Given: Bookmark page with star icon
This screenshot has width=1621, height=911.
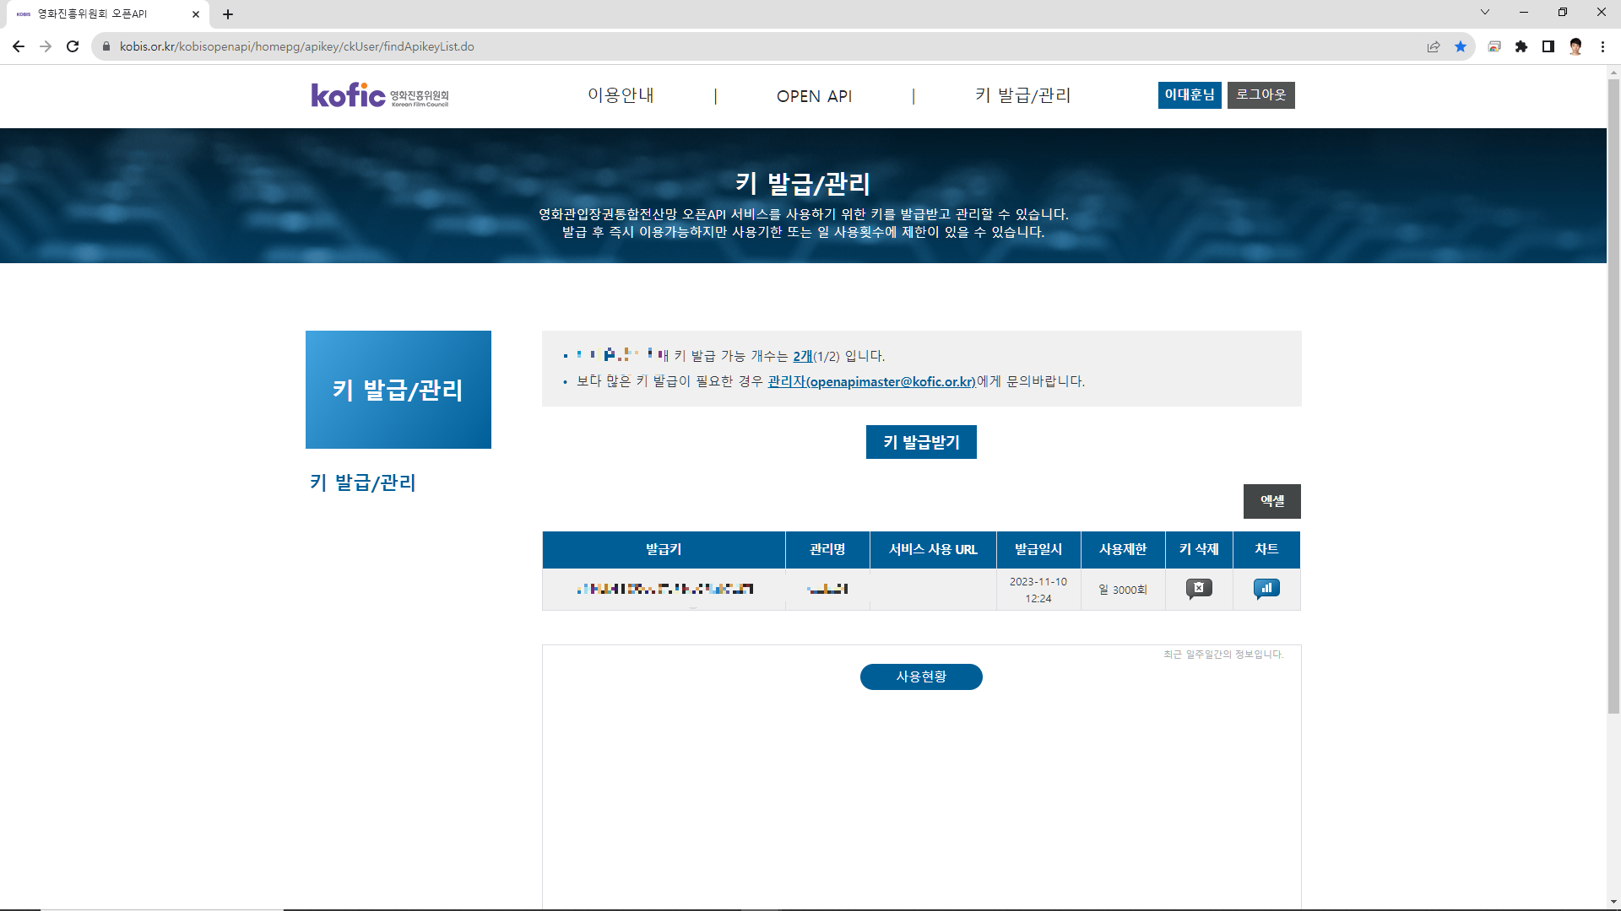Looking at the screenshot, I should pos(1461,46).
